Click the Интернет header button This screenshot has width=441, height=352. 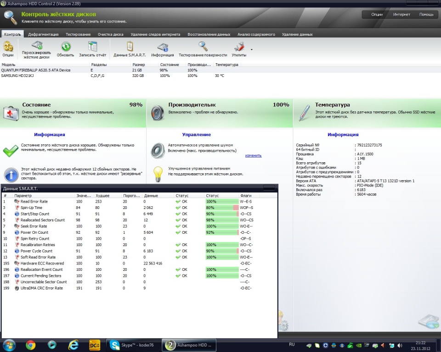[401, 15]
